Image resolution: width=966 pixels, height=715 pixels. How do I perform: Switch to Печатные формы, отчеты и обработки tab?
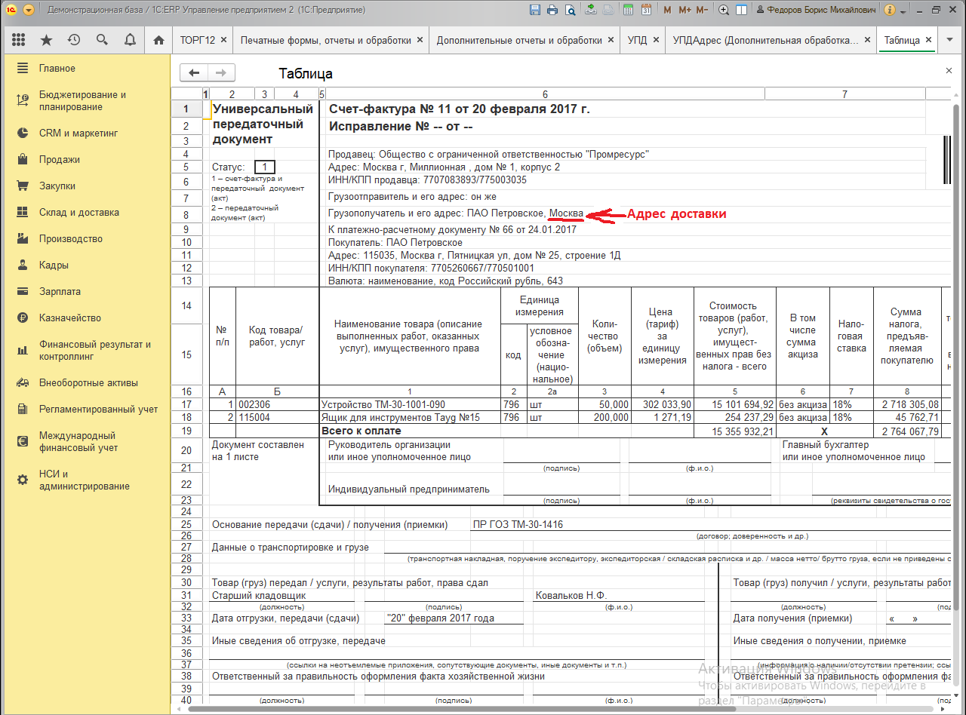pos(326,40)
